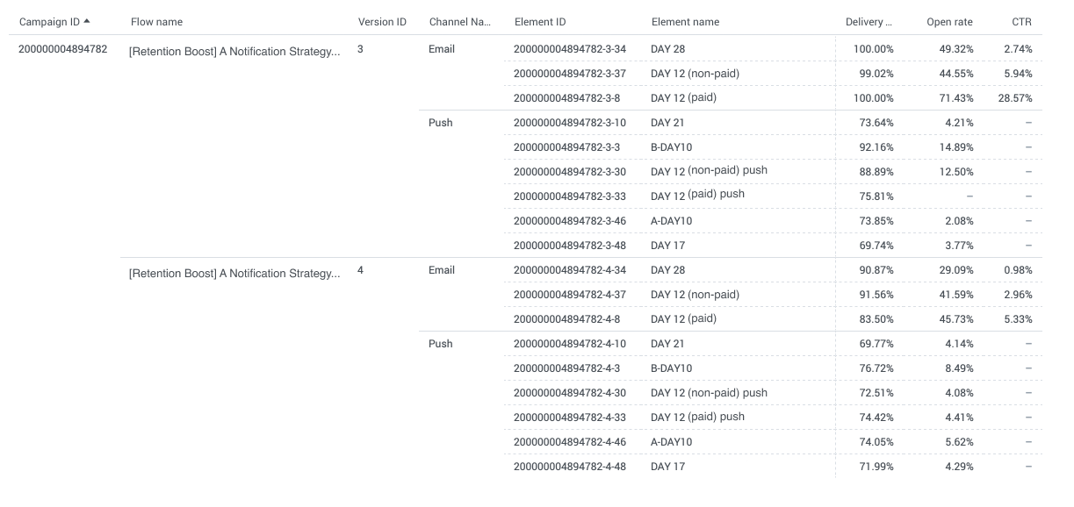The width and height of the screenshot is (1074, 507).
Task: Select element ID 200000004894782-3-8
Action: click(x=566, y=98)
